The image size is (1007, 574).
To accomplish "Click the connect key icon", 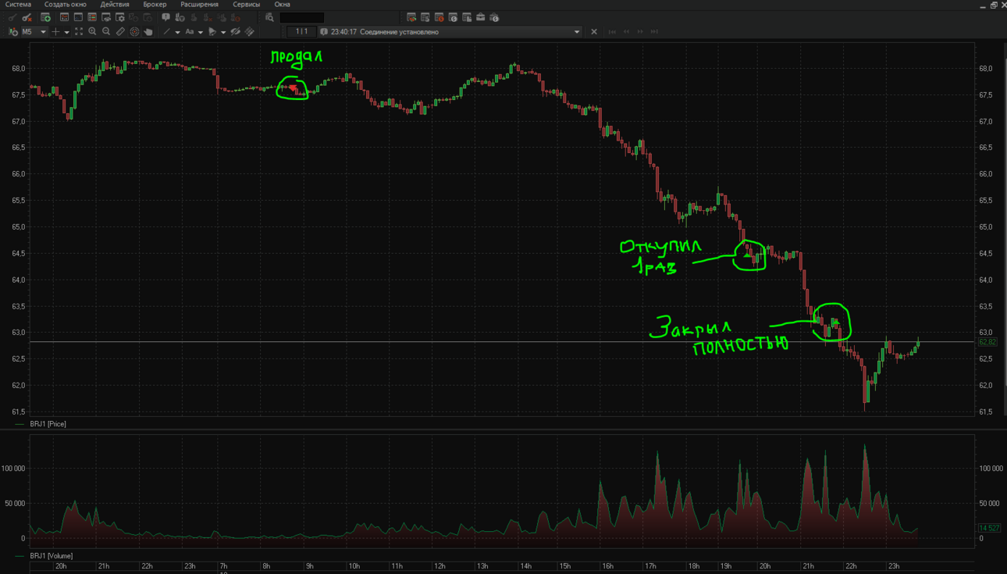I will (12, 17).
